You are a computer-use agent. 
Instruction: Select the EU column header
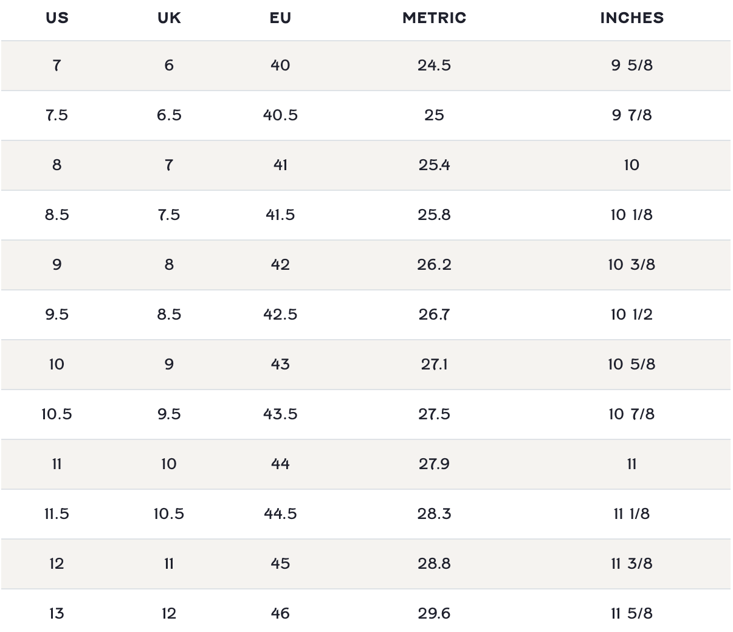pos(280,18)
